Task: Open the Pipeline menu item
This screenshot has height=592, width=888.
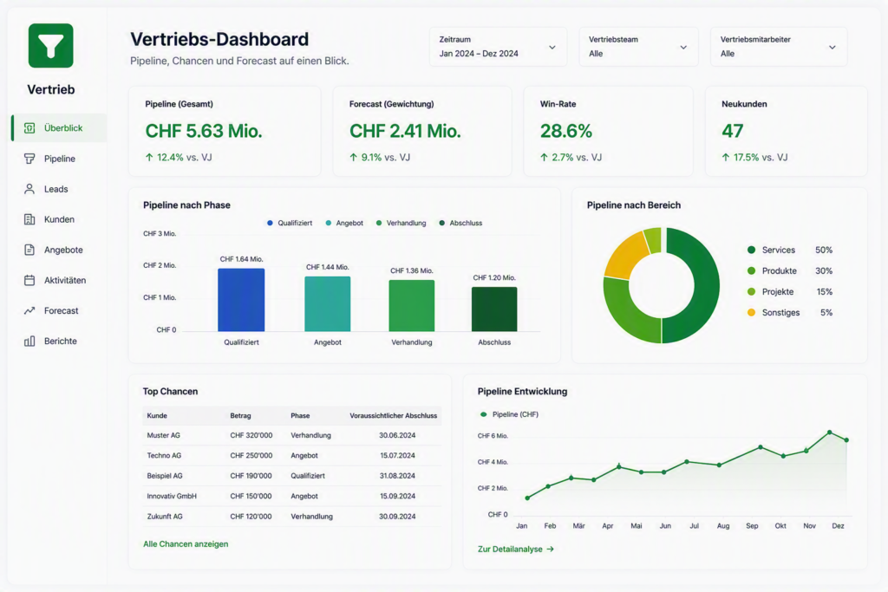Action: [x=59, y=159]
